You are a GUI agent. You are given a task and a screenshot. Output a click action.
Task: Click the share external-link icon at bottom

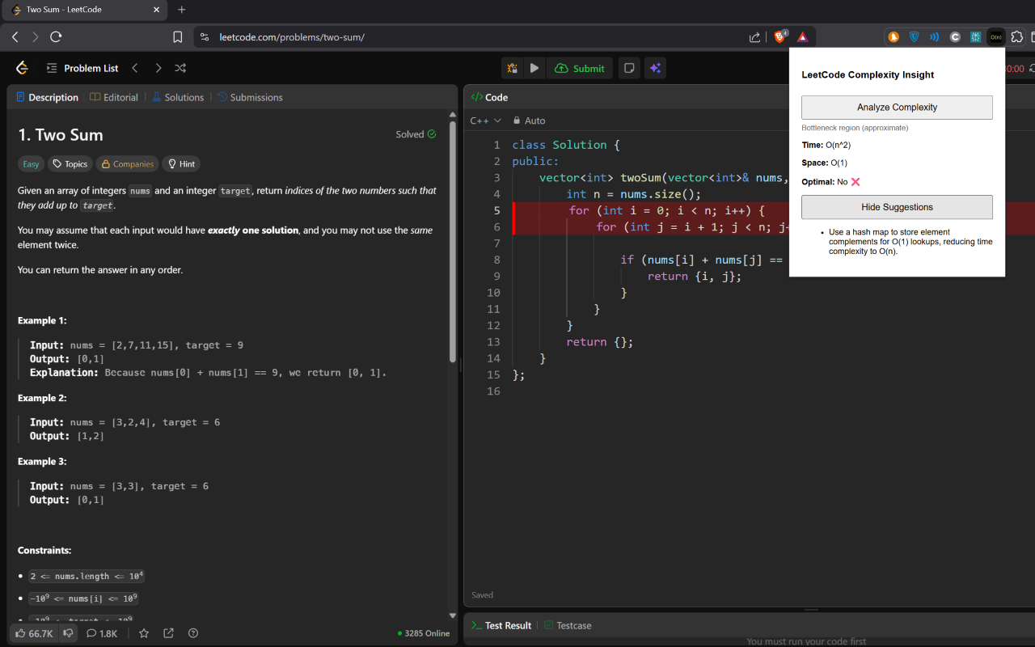[x=168, y=633]
